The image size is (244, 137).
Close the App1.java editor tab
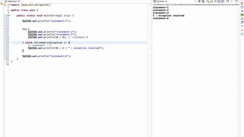coord(19,2)
